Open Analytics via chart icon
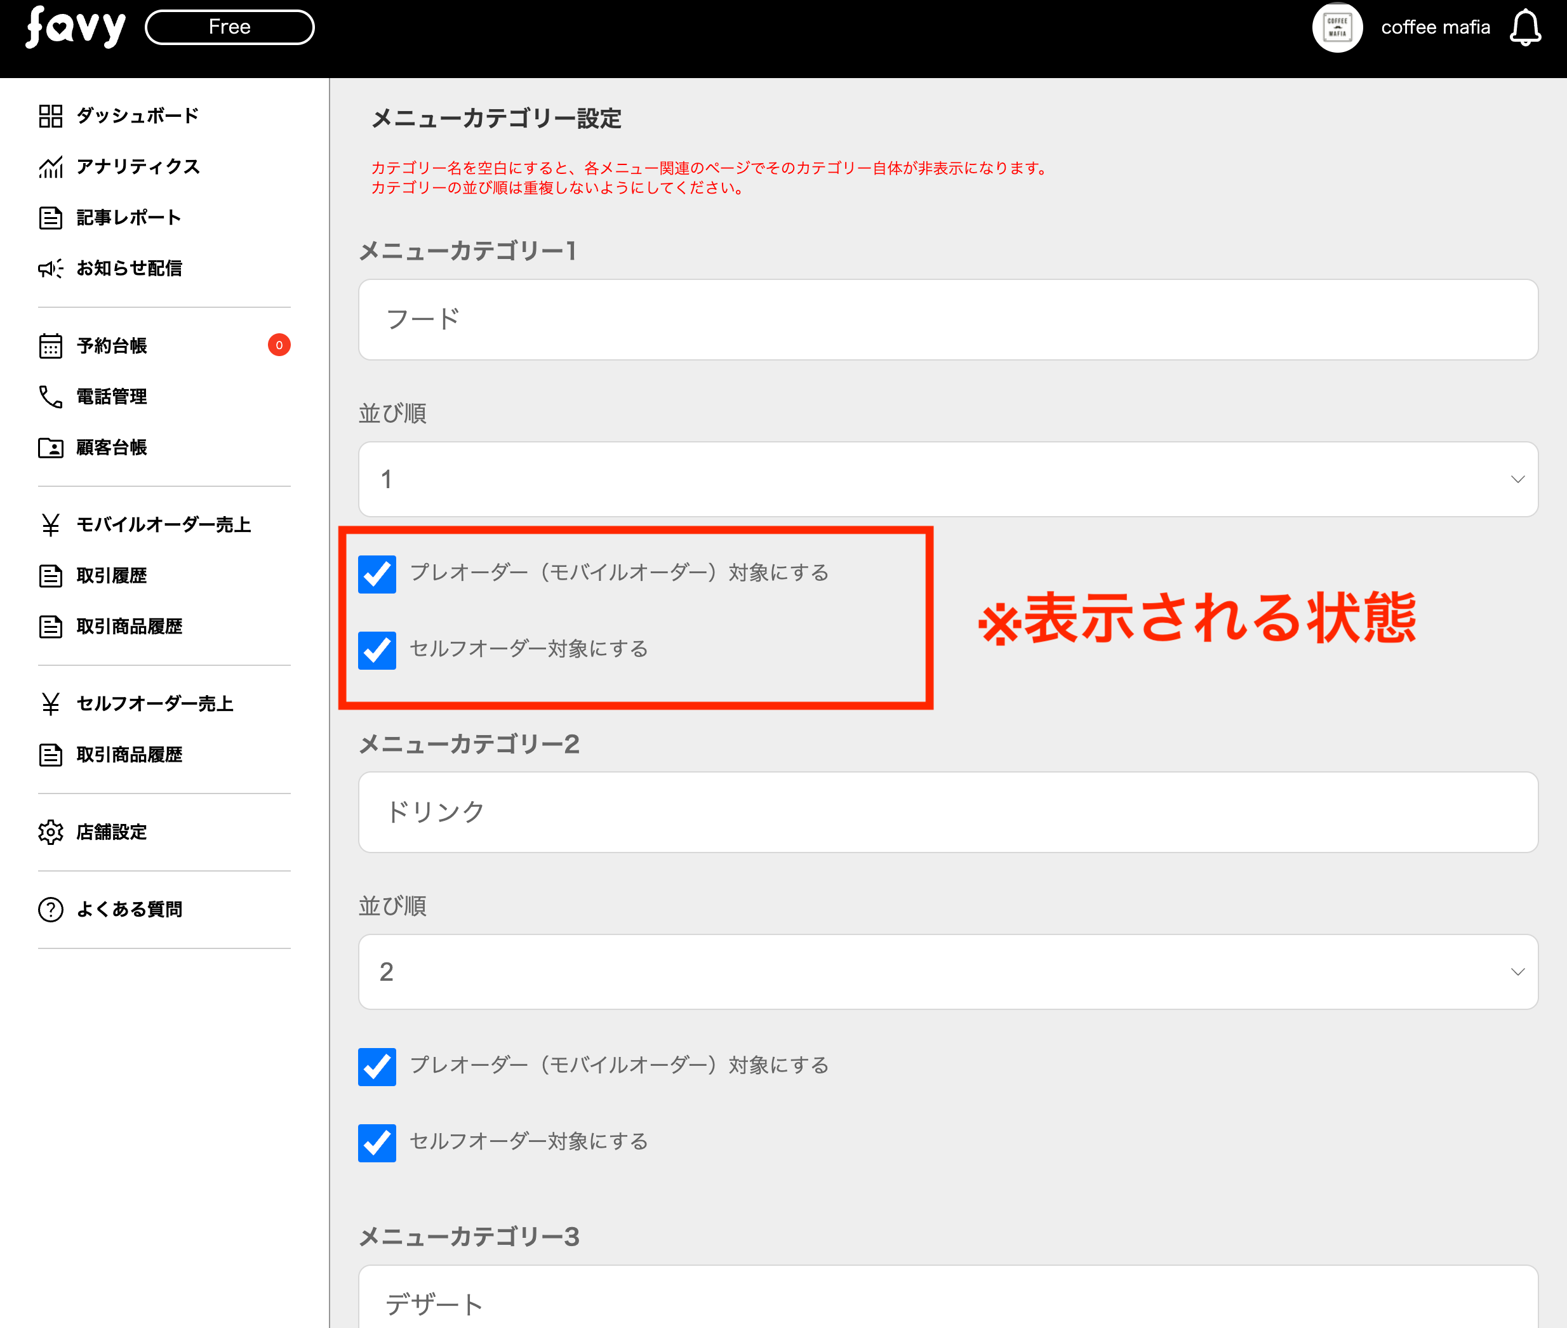 click(50, 166)
